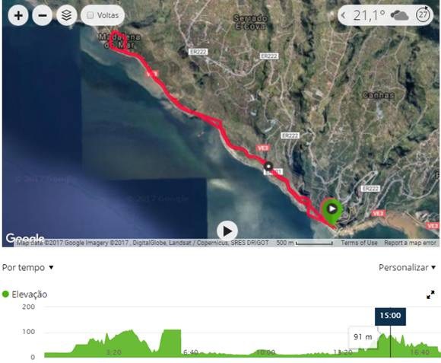Expand elevation chart to fullscreen
Viewport: 441px width, 363px height.
point(430,295)
